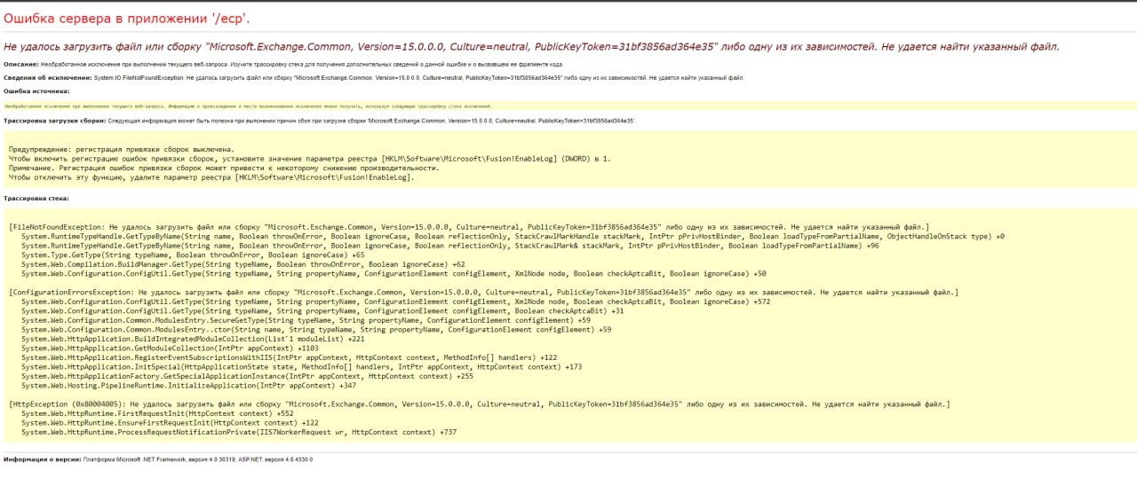This screenshot has height=478, width=1137.
Task: Click the line starting "Примечание: Регистрация ошибок привязки"
Action: [x=224, y=168]
